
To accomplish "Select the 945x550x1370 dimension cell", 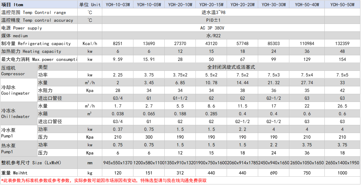I will (x=118, y=163).
